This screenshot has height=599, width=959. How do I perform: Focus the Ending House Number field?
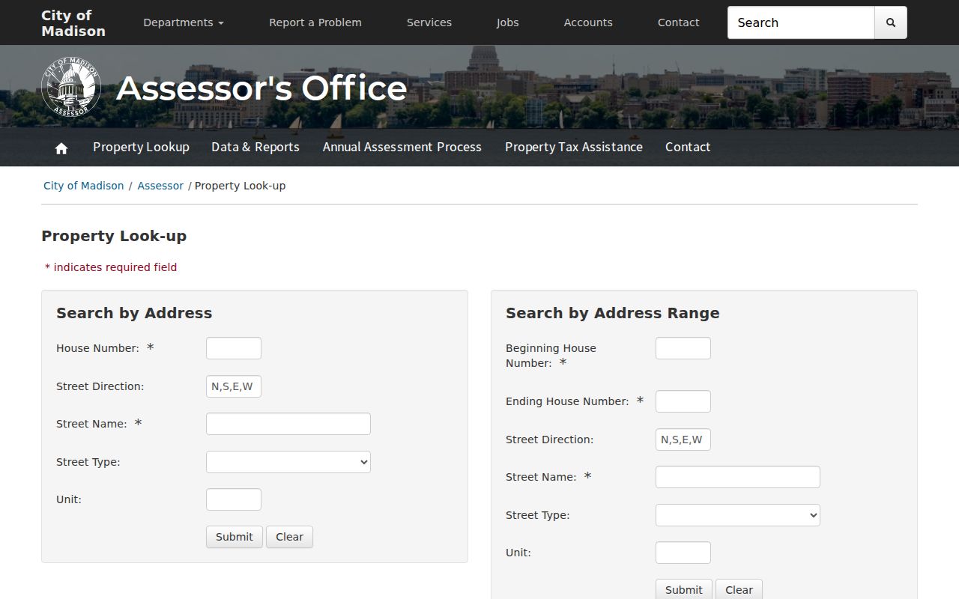coord(683,401)
